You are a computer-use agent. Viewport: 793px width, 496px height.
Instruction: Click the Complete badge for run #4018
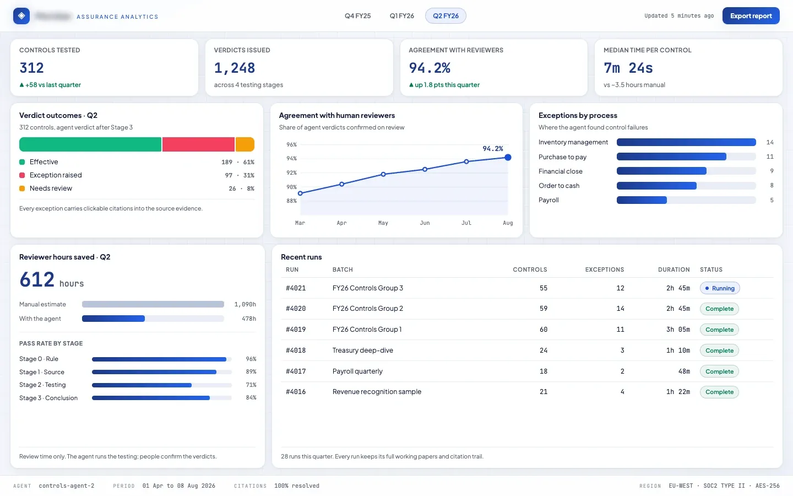click(719, 351)
